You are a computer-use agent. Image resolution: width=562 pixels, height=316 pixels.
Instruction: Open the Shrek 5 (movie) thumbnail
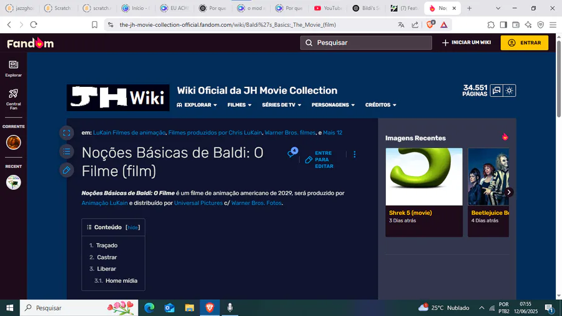424,177
